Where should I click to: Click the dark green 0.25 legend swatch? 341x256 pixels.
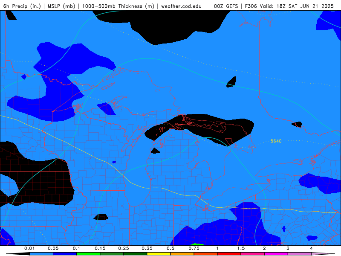click(135, 254)
